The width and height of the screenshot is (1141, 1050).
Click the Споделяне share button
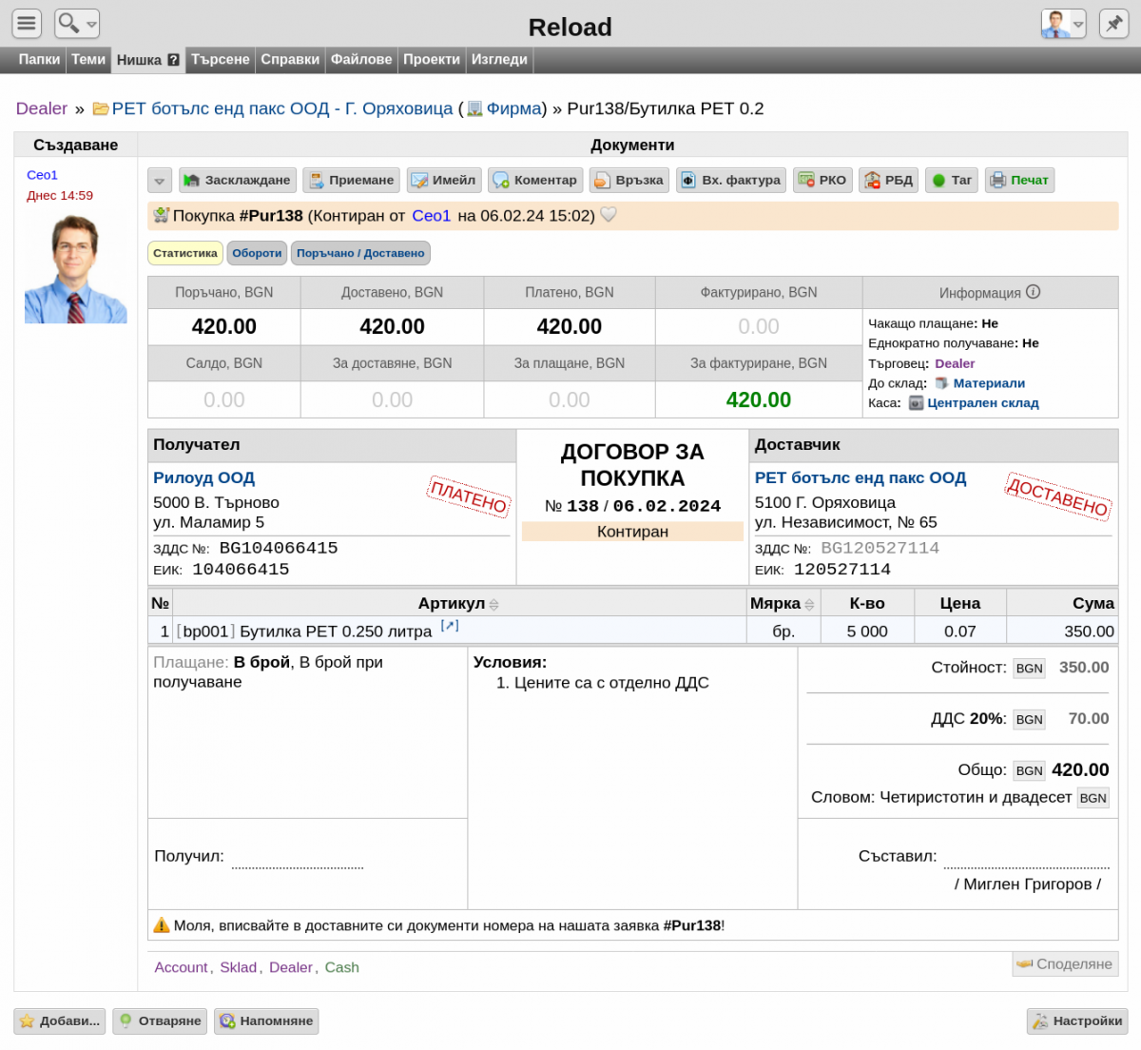pos(1065,963)
